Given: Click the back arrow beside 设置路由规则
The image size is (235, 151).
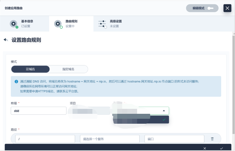Looking at the screenshot, I should point(6,40).
